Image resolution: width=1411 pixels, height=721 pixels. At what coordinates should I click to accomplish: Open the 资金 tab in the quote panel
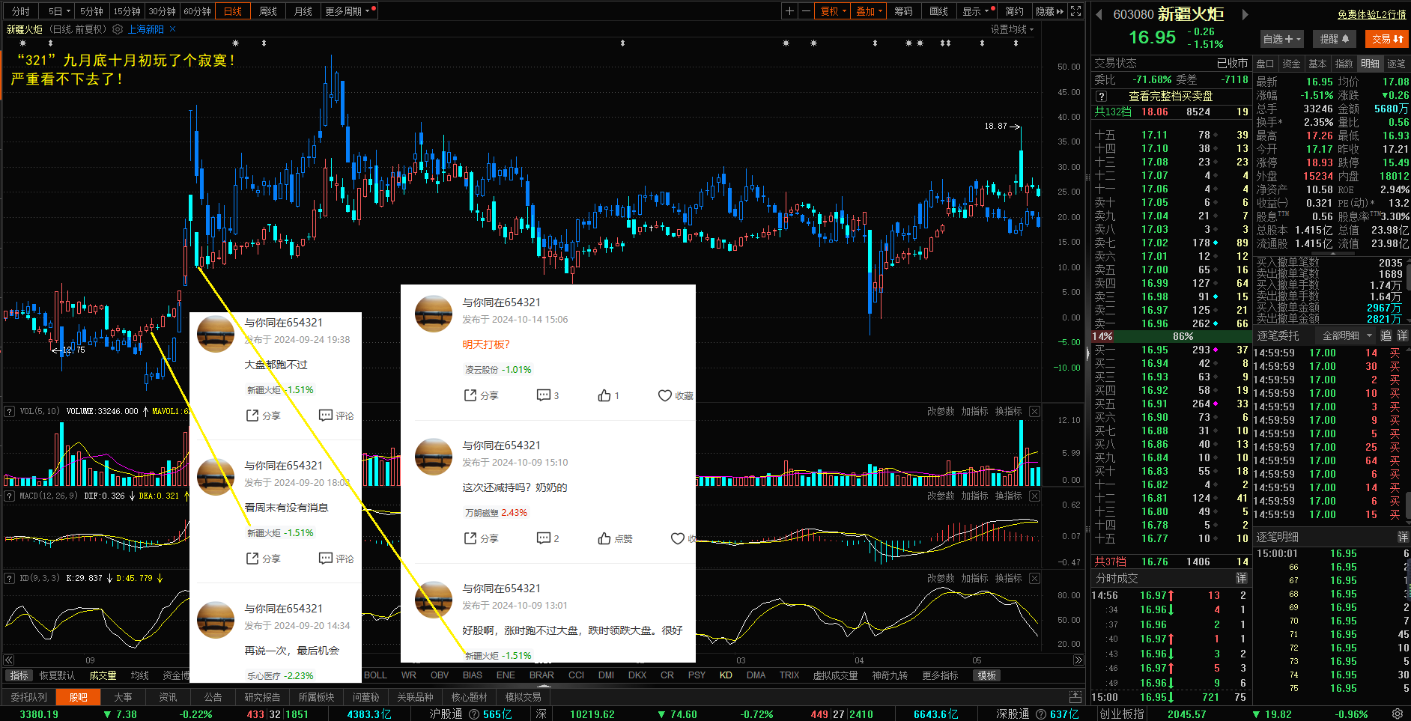(x=1291, y=64)
